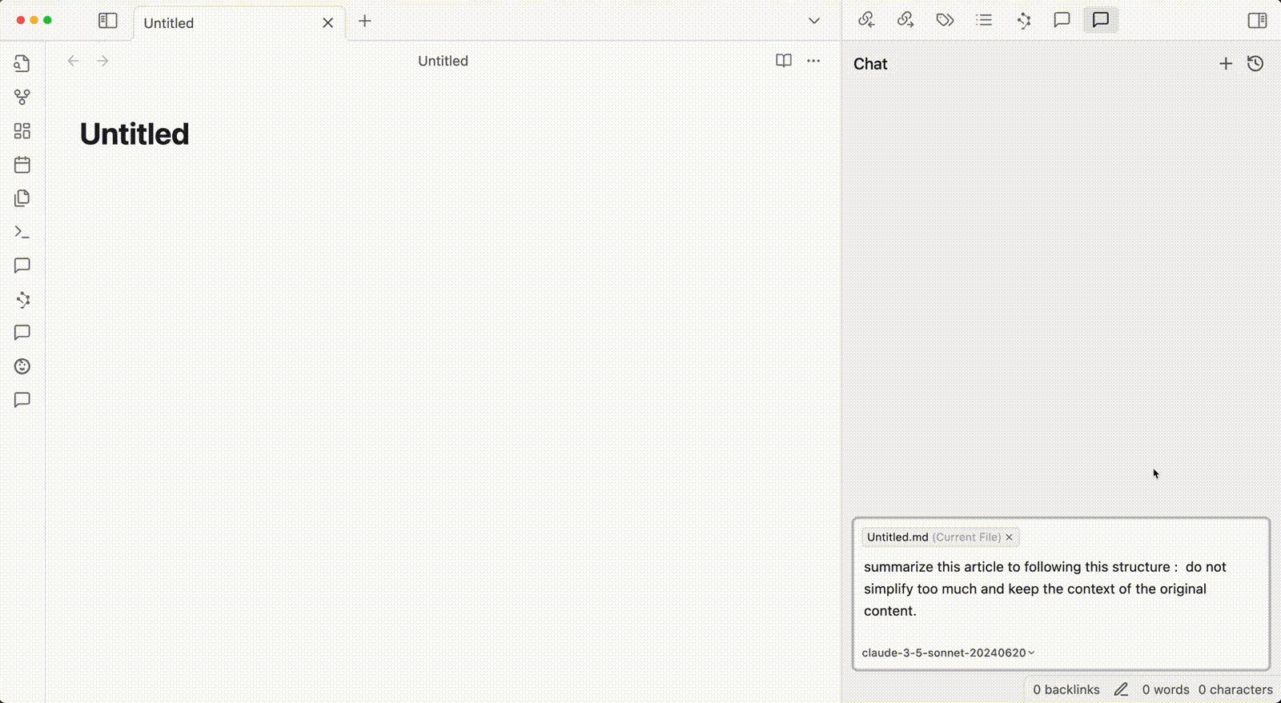Open the Backlinks tab icon in right sidebar
The height and width of the screenshot is (703, 1281).
point(866,20)
